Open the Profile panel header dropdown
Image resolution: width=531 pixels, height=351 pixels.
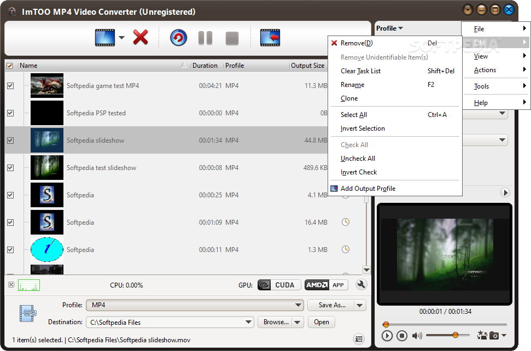point(389,28)
